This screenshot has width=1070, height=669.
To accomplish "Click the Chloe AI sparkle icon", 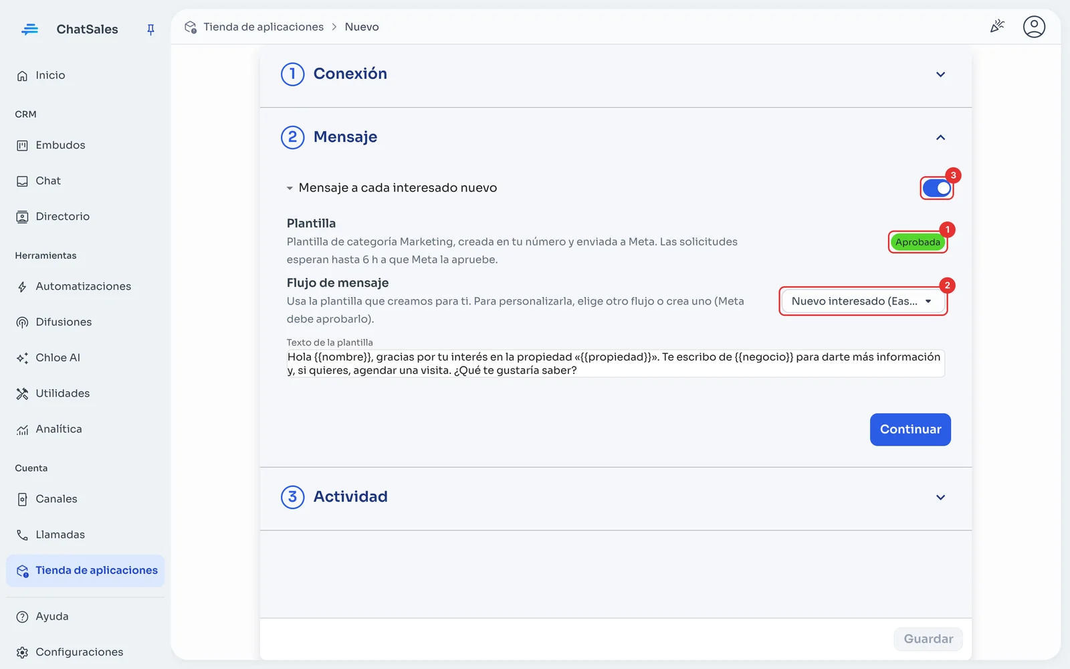I will [x=22, y=358].
